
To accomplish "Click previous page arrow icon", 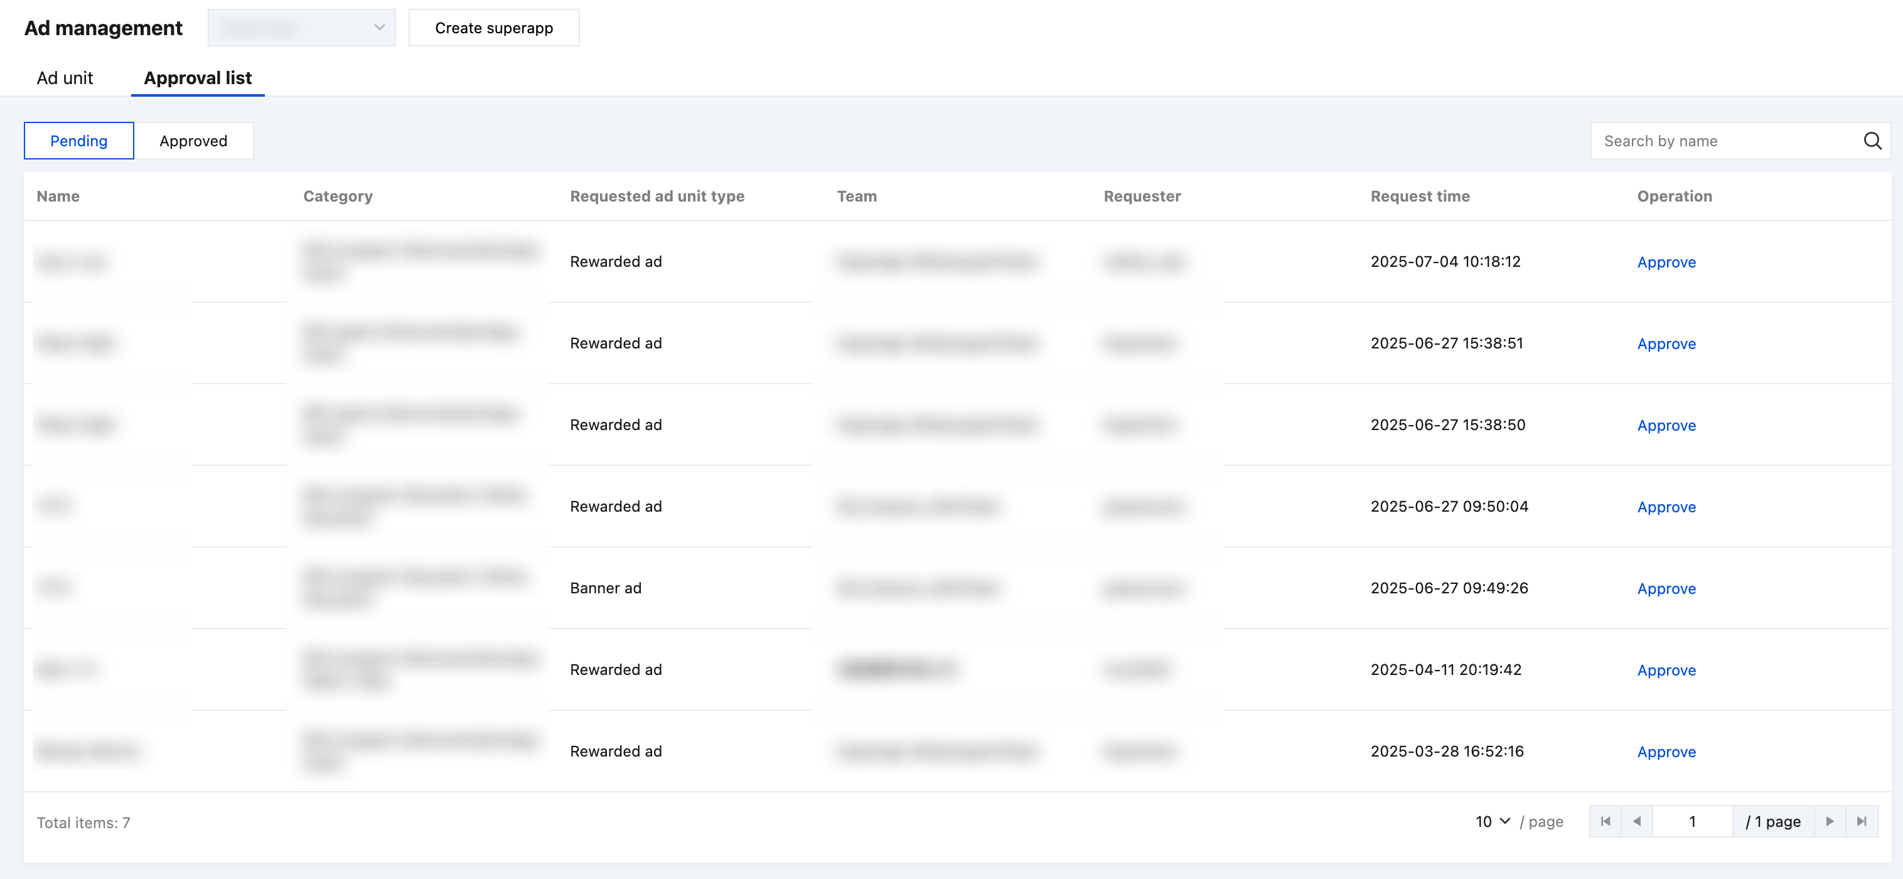I will click(x=1637, y=821).
